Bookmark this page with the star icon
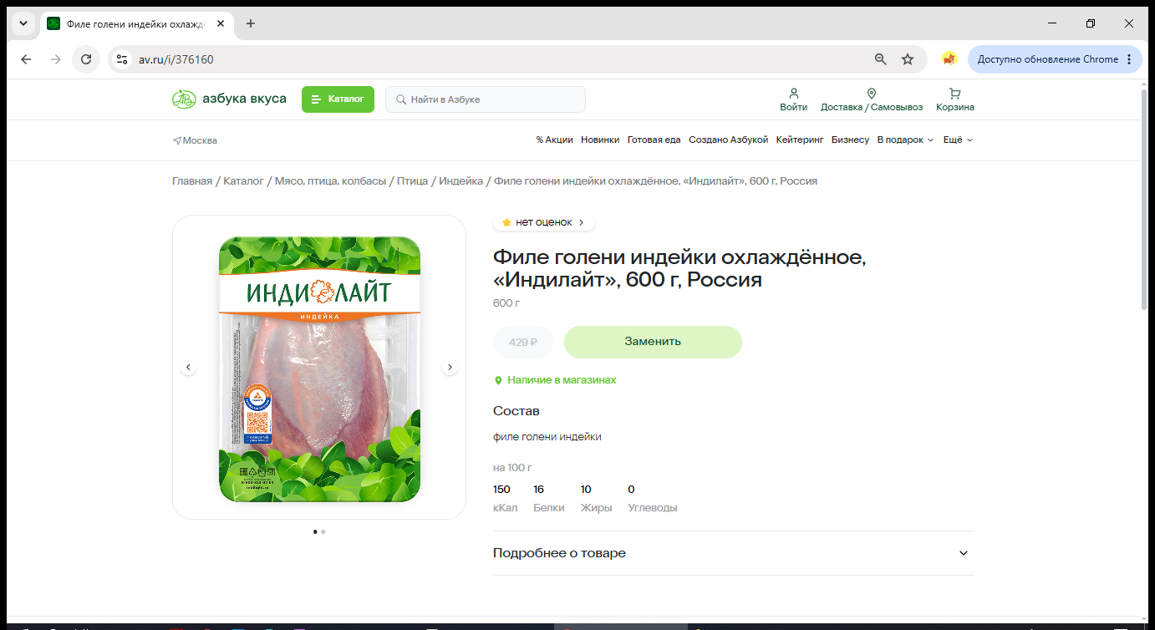Viewport: 1155px width, 630px height. pos(908,59)
